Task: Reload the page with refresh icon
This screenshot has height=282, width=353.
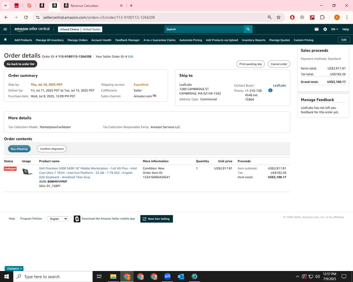Action: coord(26,17)
